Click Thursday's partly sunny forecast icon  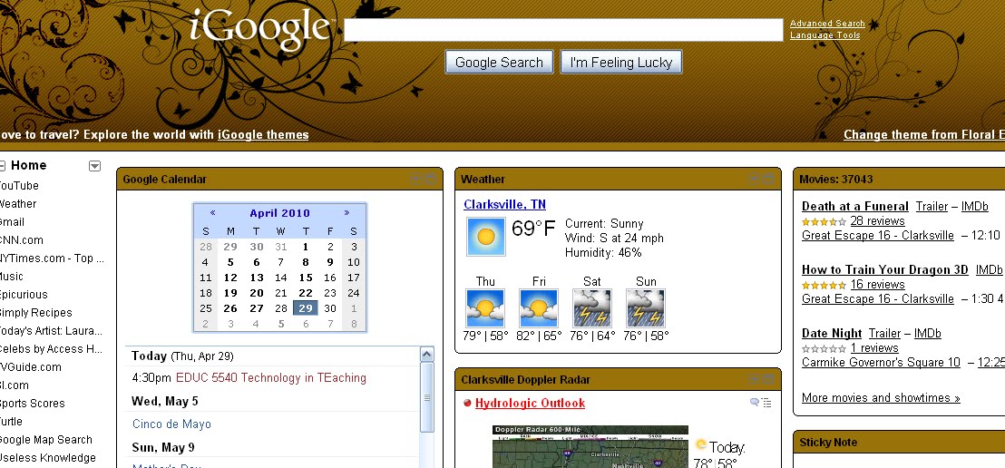click(x=485, y=308)
